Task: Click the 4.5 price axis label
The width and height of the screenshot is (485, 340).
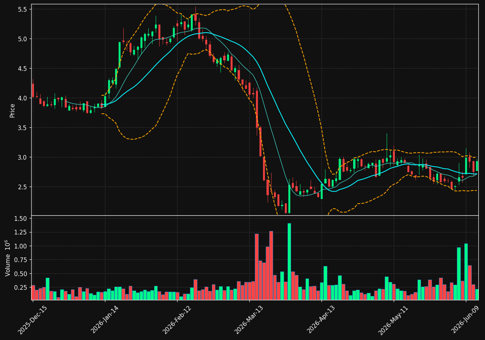Action: pos(23,69)
